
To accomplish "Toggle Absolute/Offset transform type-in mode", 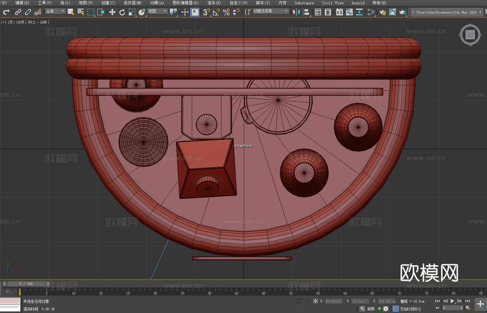I will click(316, 301).
